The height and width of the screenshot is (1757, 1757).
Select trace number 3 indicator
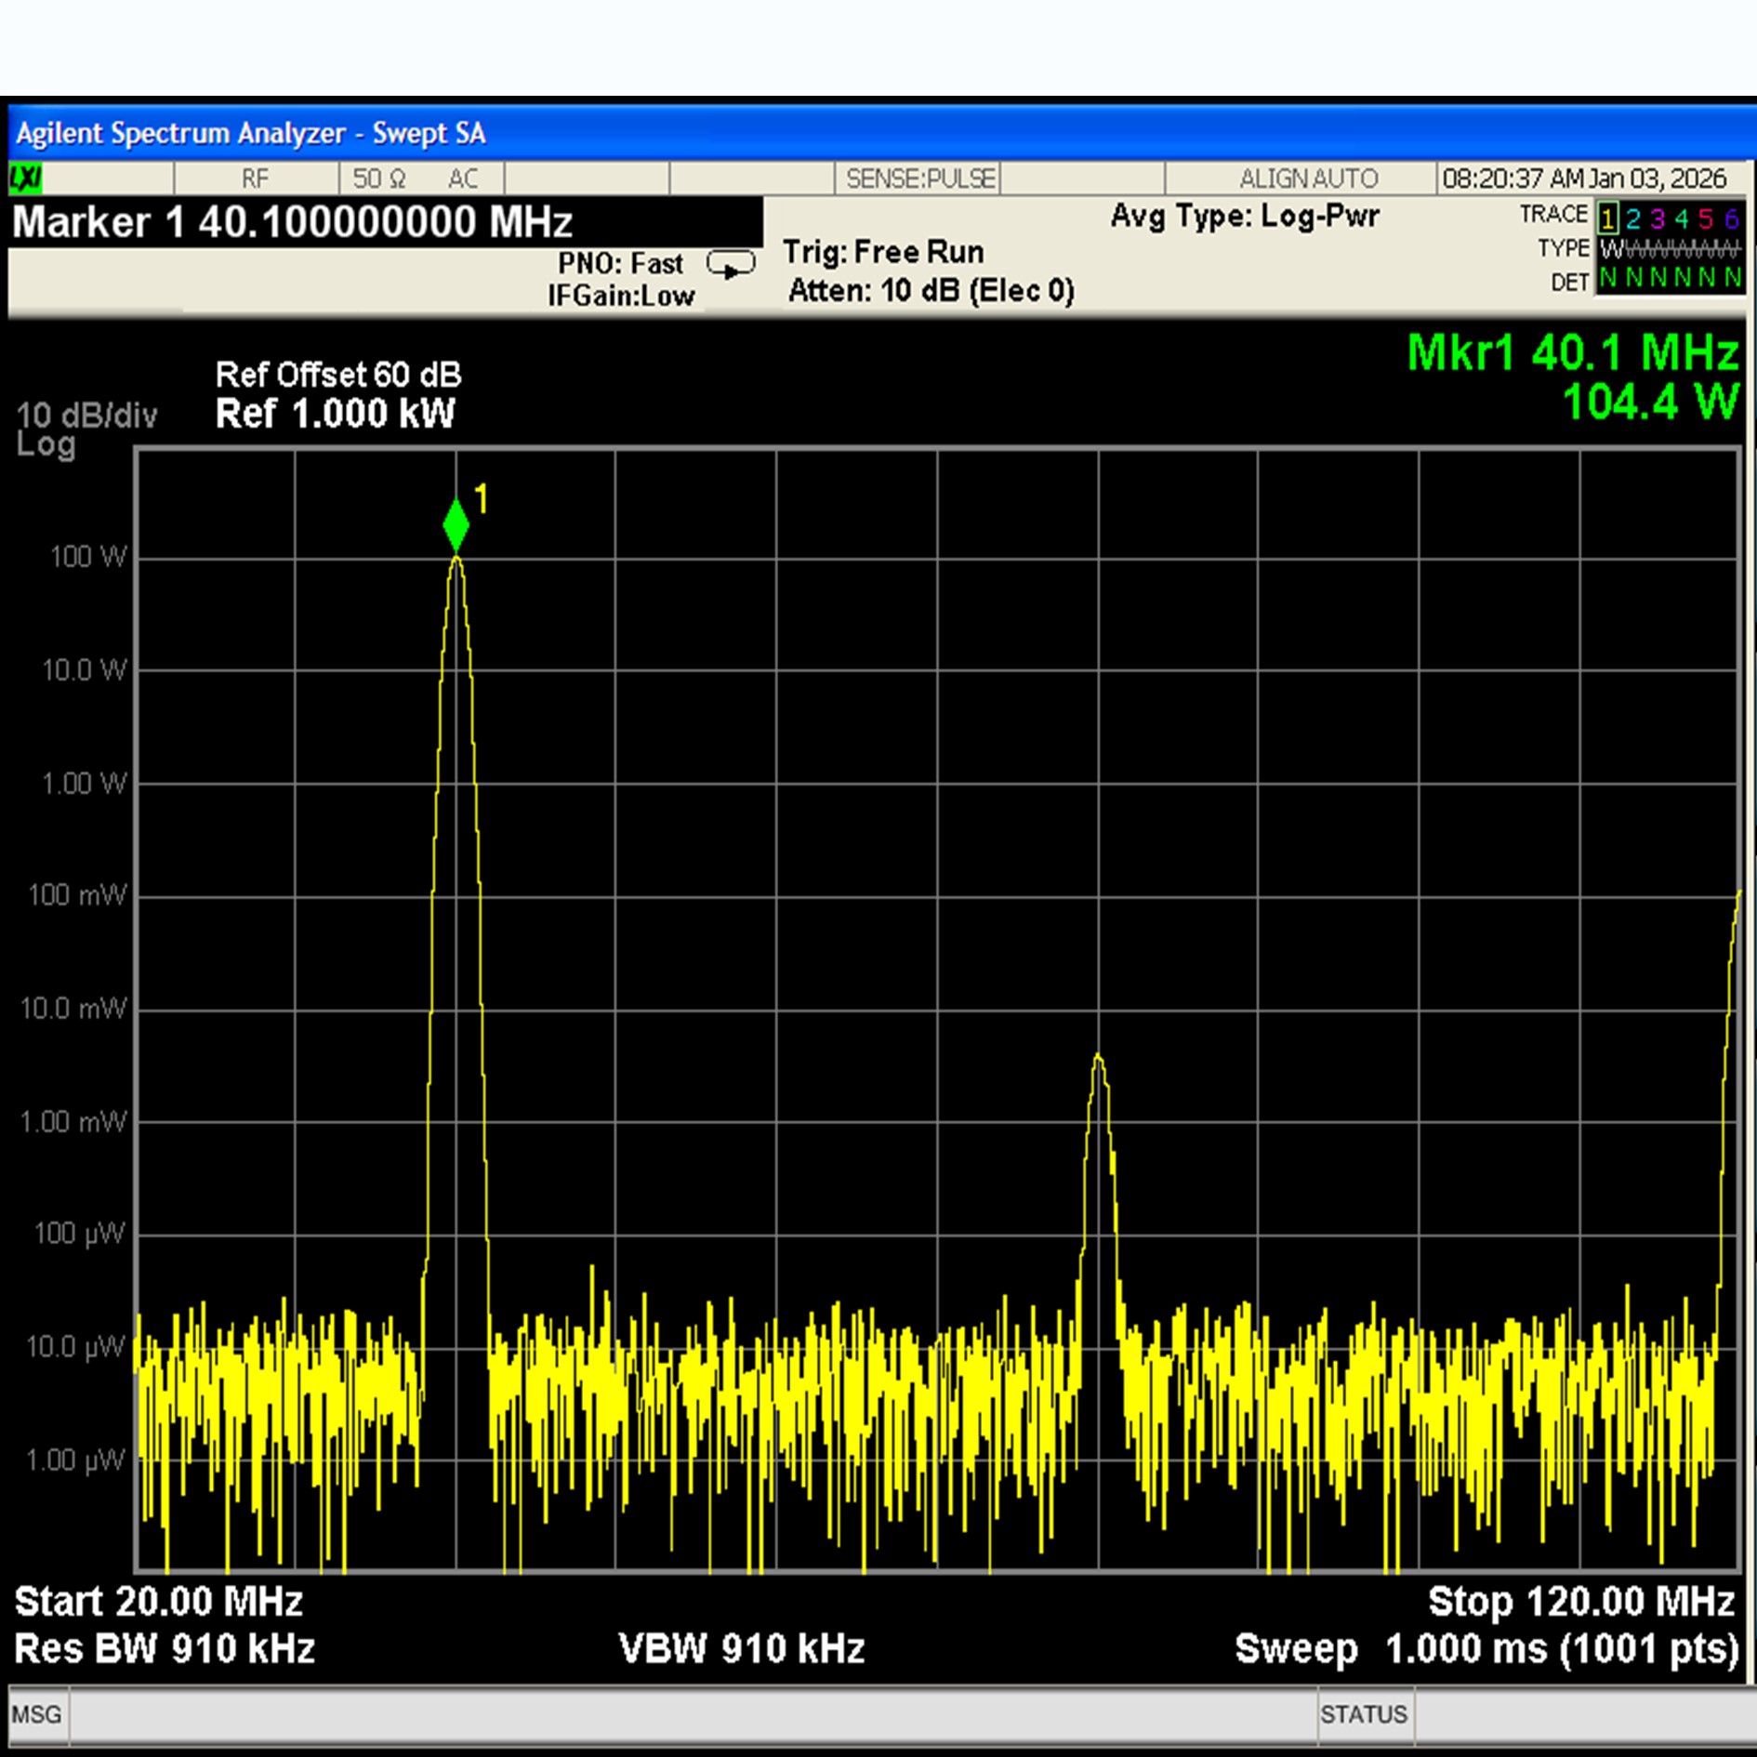point(1657,218)
